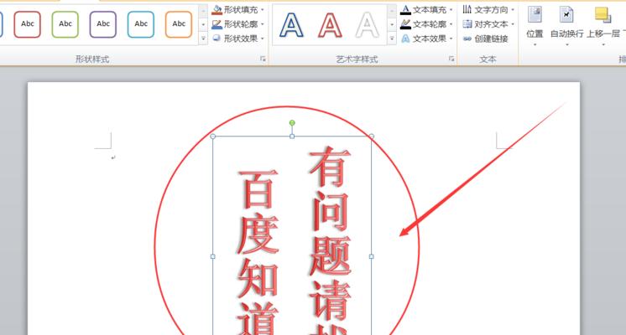Click the 文字方向 icon
This screenshot has height=335, width=626.
tap(467, 9)
